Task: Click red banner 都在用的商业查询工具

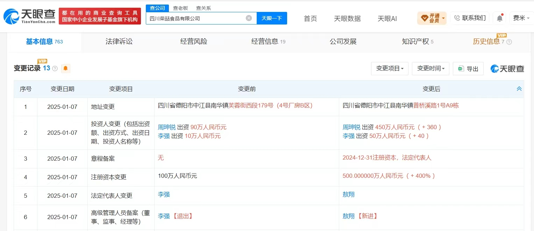Action: [100, 16]
